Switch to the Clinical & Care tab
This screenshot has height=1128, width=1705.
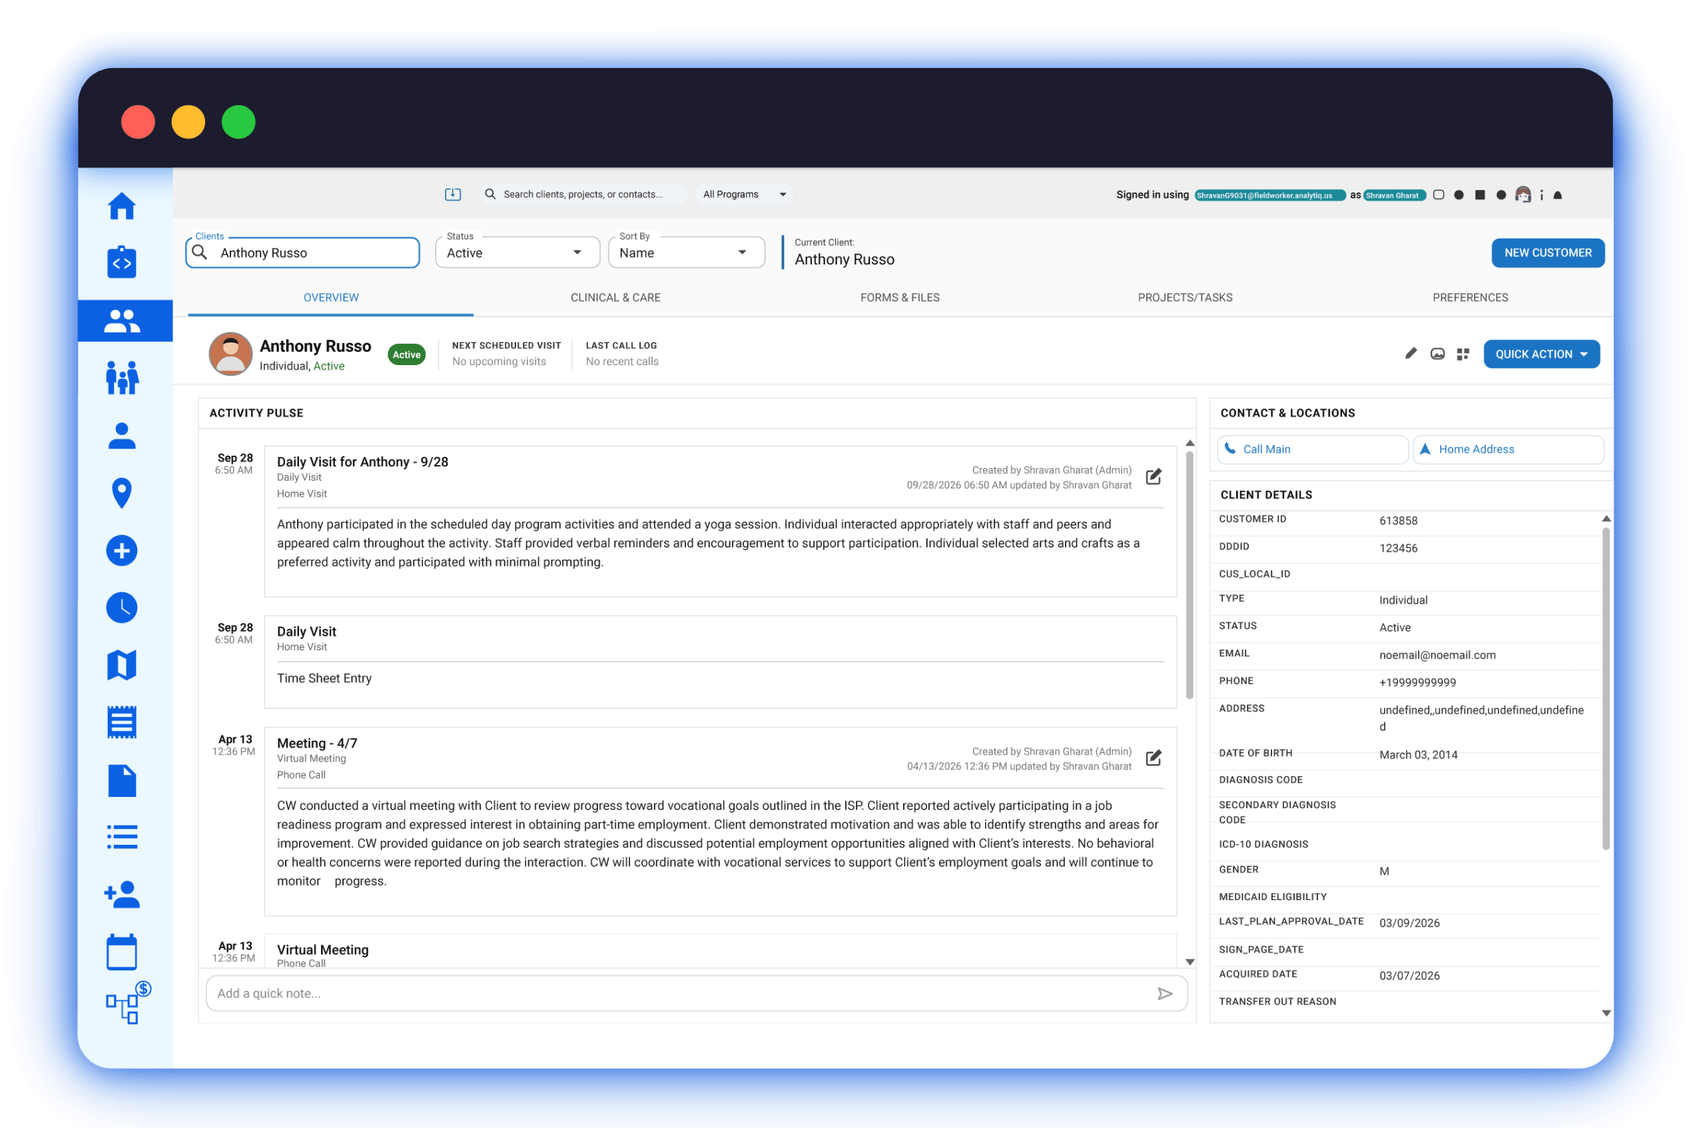[x=615, y=298]
